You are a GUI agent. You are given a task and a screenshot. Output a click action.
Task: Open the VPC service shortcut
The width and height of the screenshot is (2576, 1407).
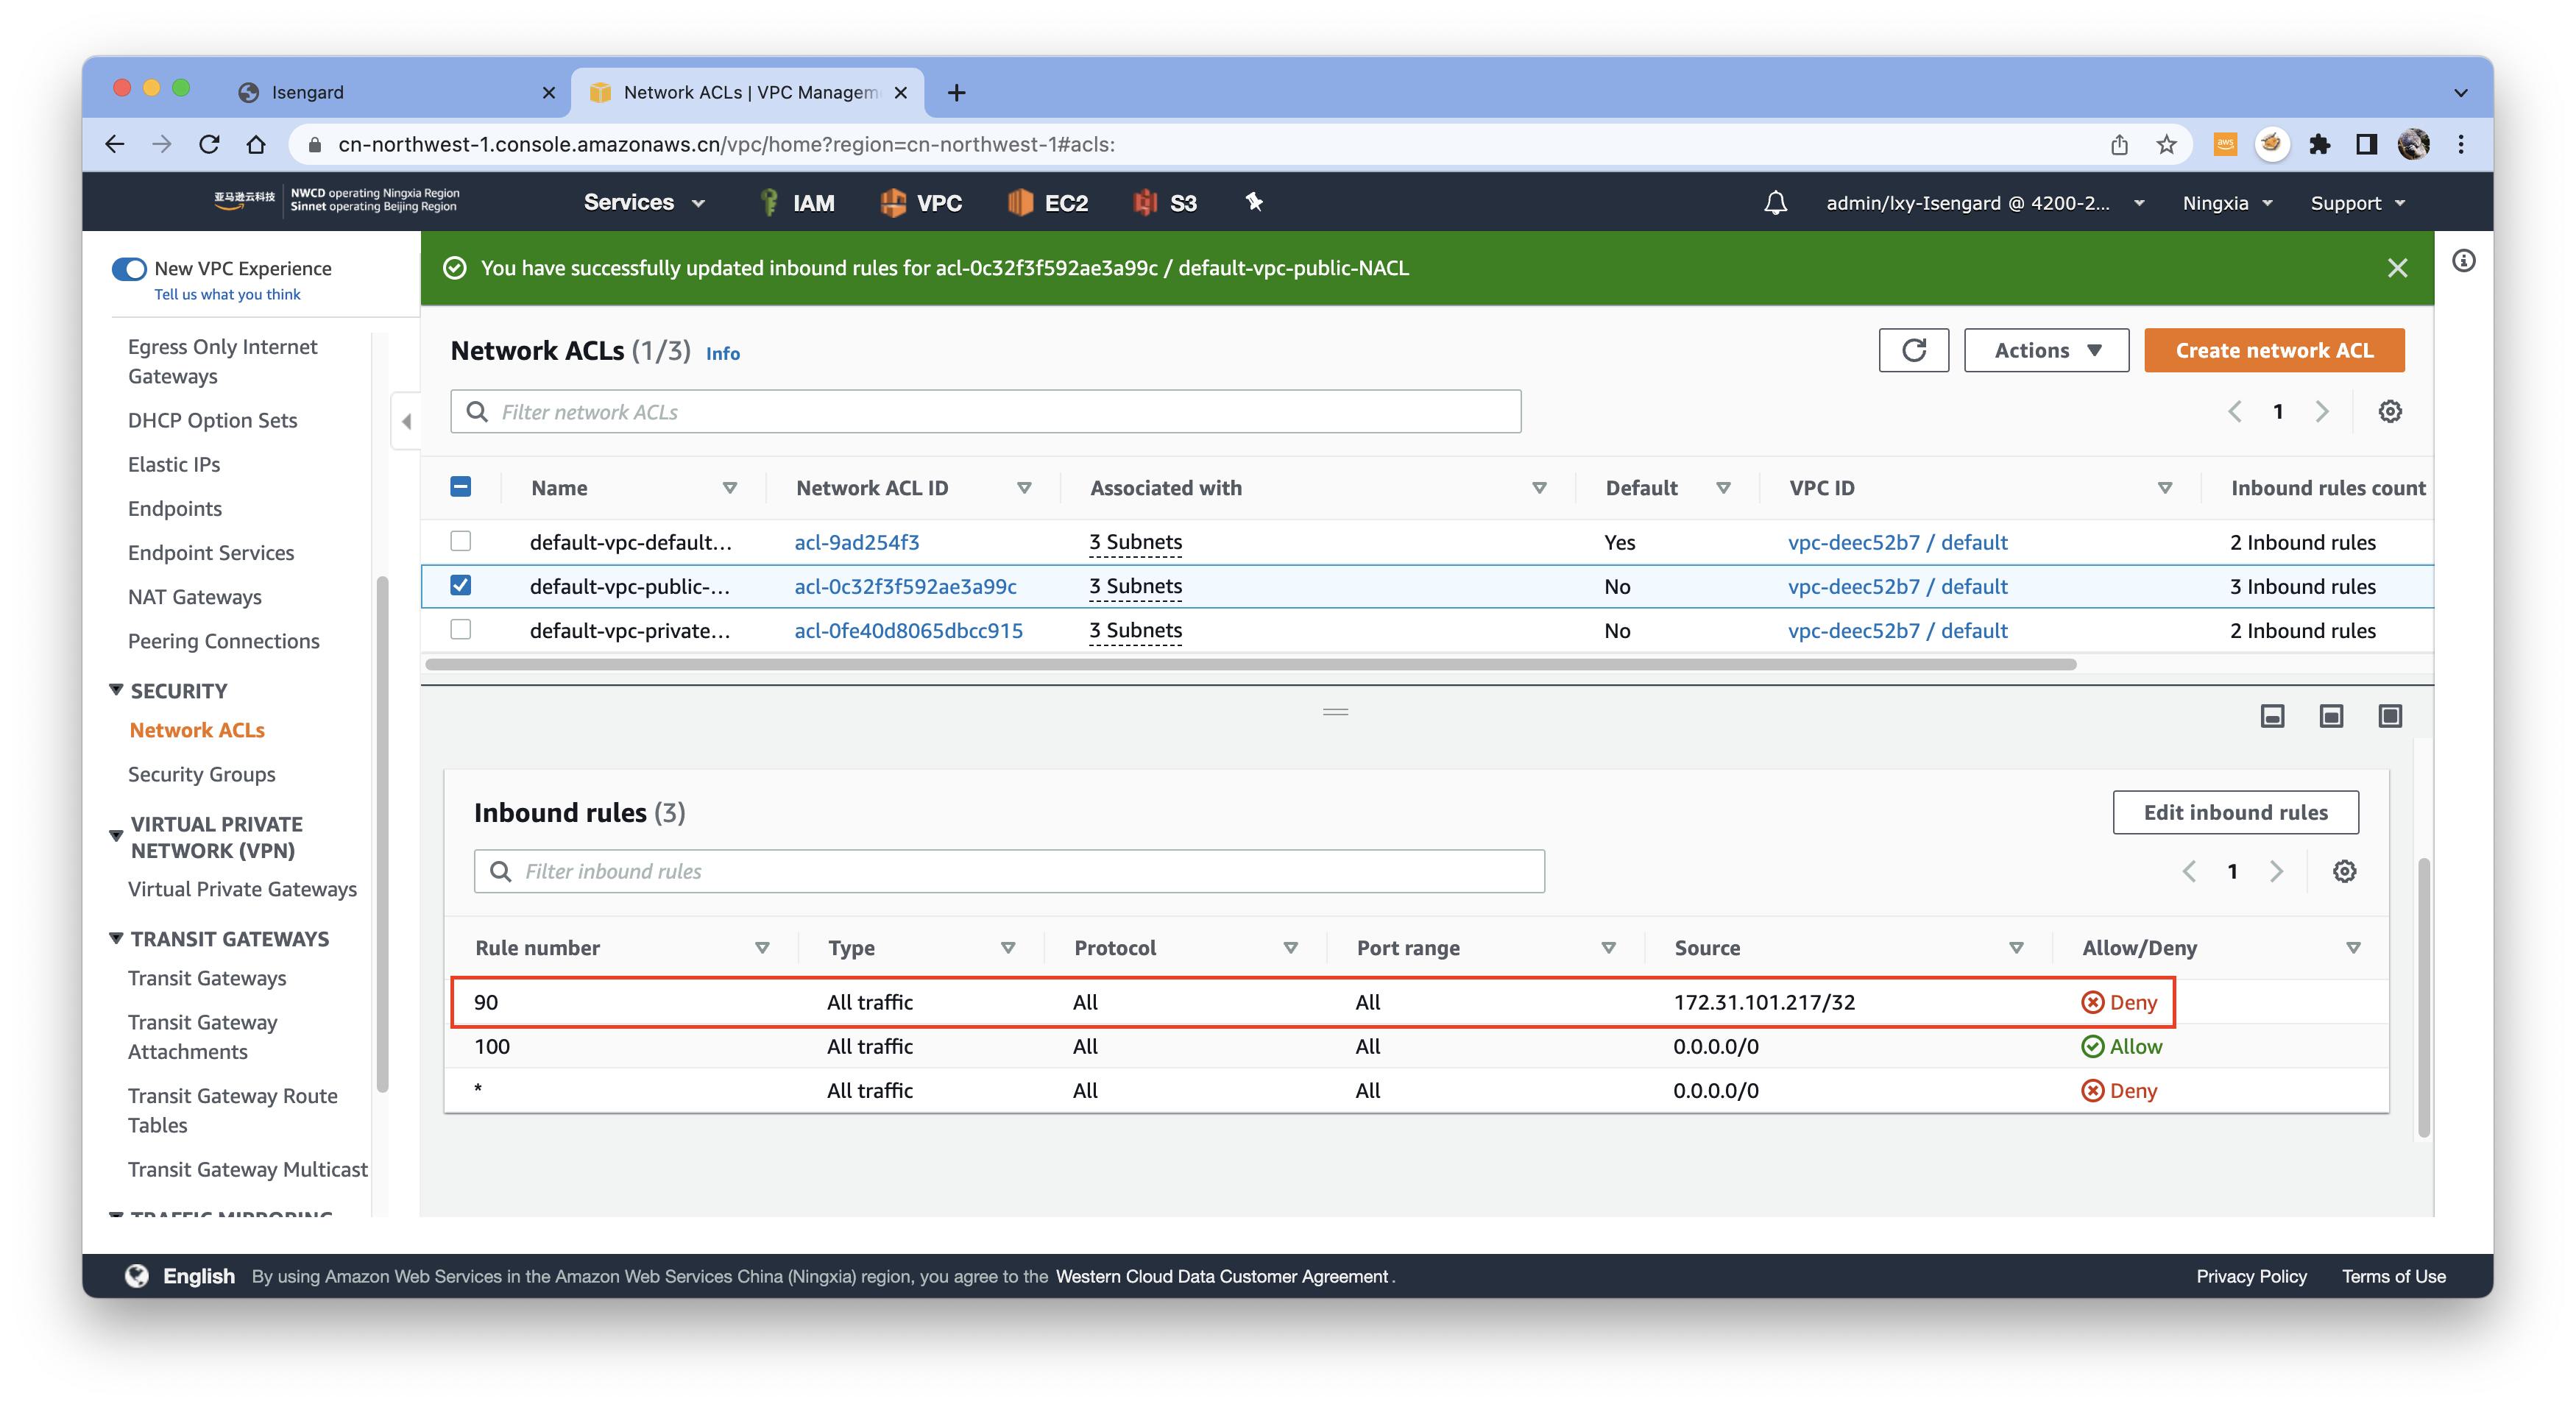[920, 203]
